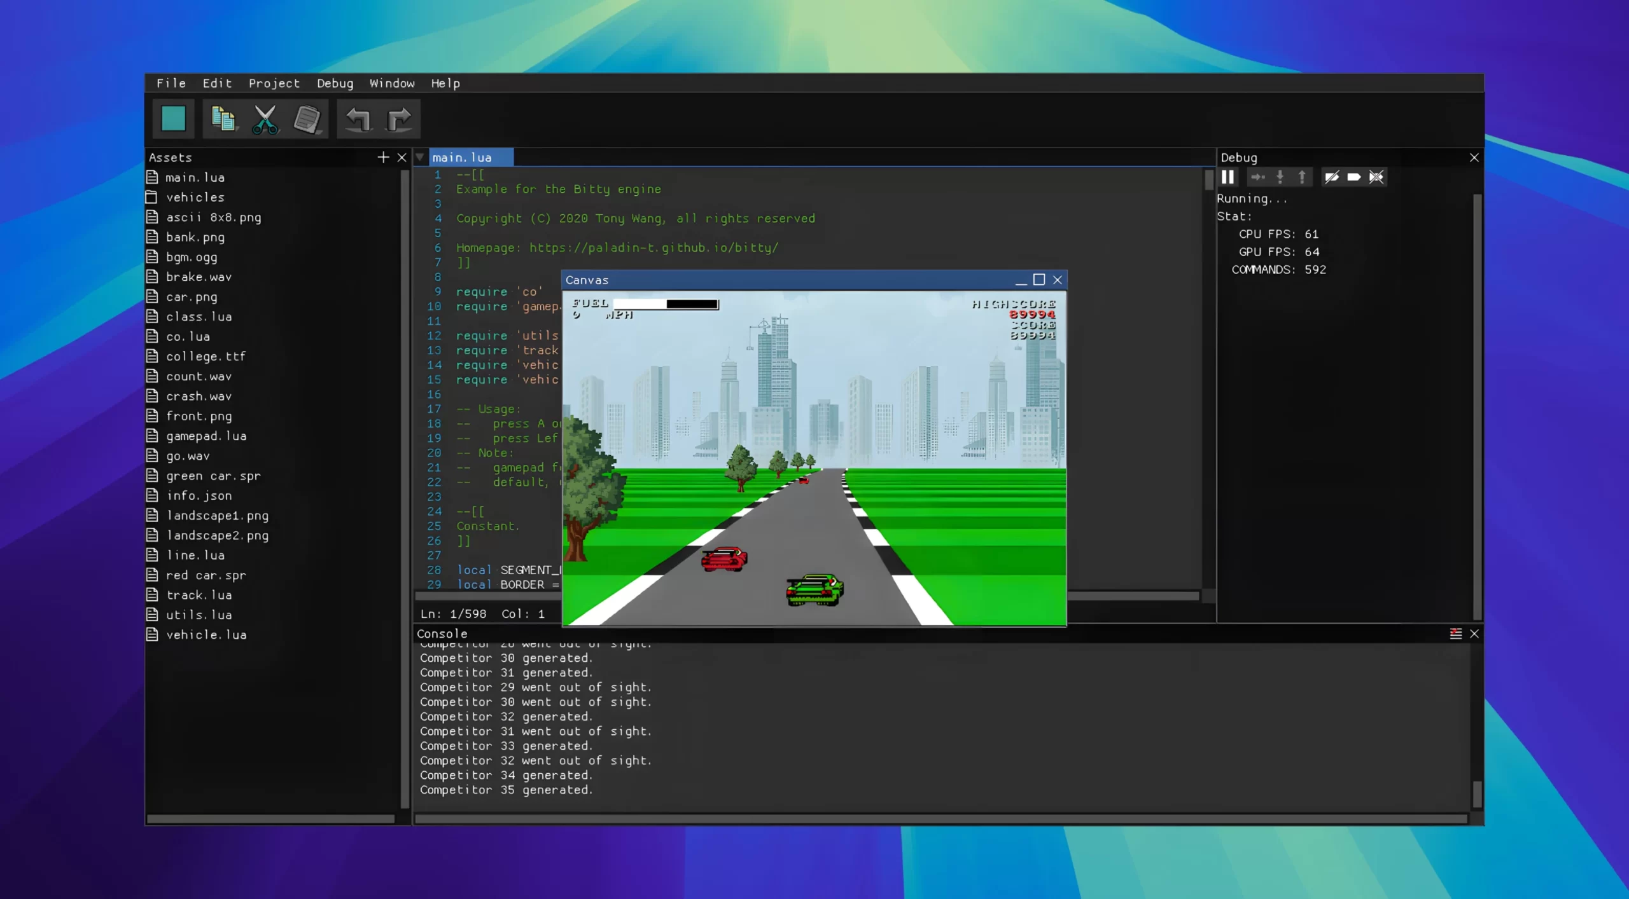This screenshot has height=899, width=1629.
Task: Pause execution in Debug panel
Action: (1228, 177)
